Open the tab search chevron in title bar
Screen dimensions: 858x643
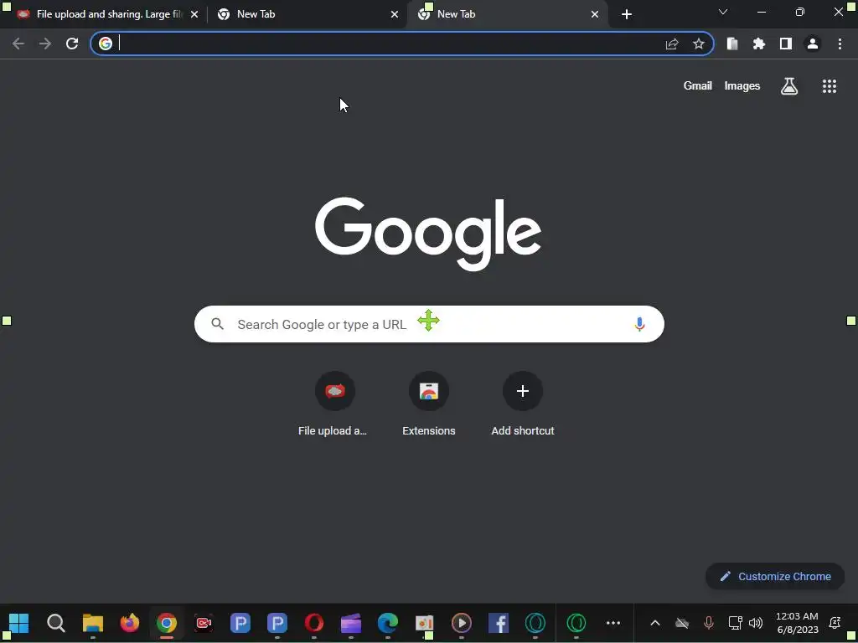coord(723,12)
